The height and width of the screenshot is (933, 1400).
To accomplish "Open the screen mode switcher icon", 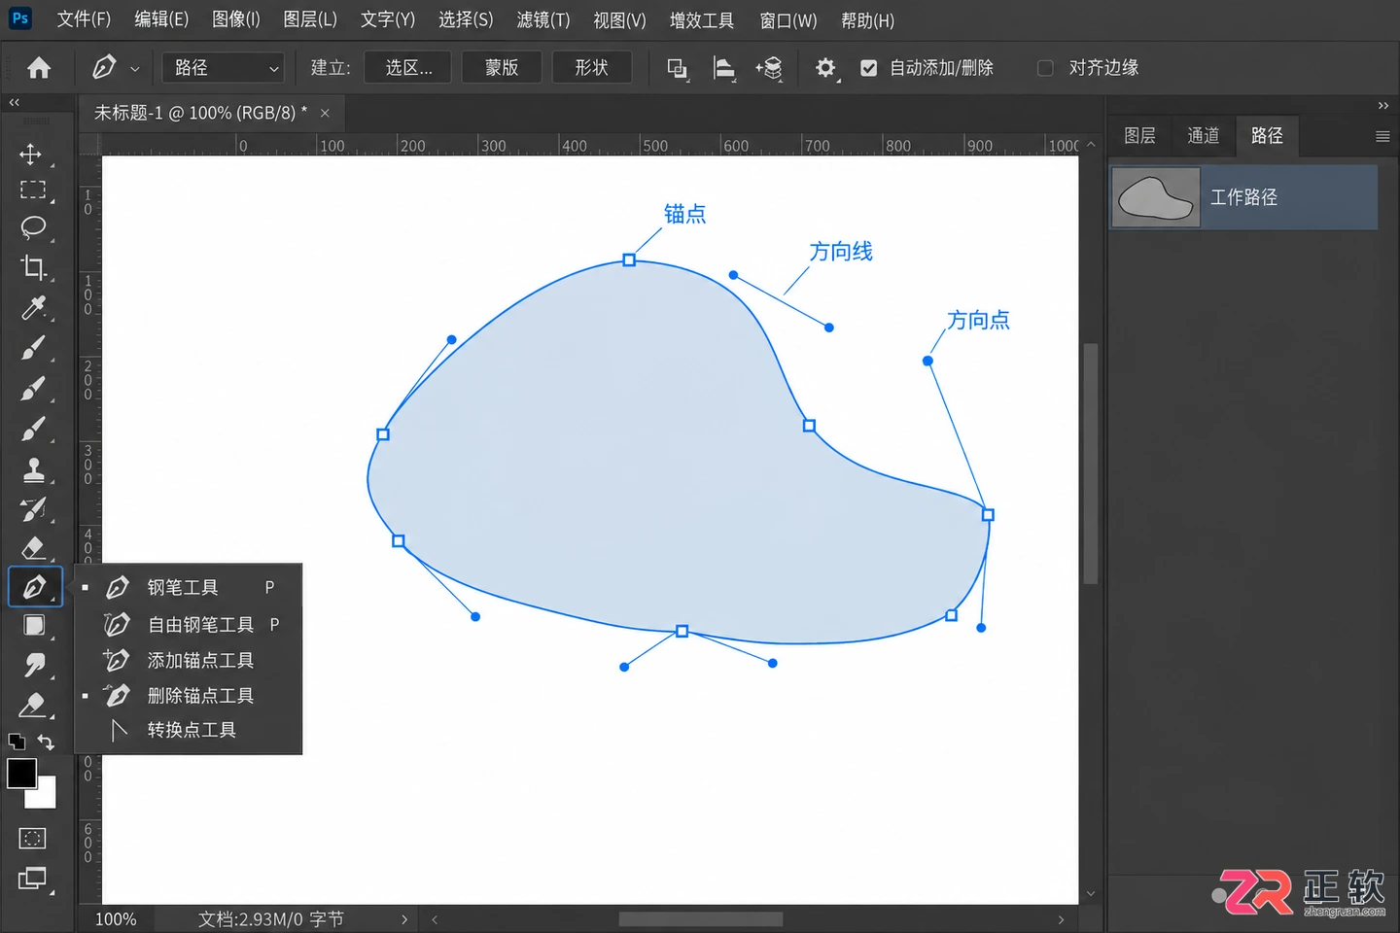I will pyautogui.click(x=33, y=879).
